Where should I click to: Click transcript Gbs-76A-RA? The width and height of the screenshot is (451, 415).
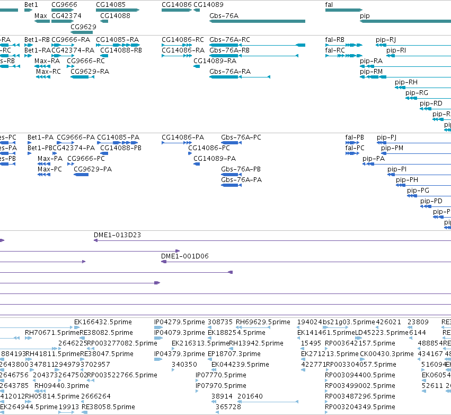coord(230,72)
